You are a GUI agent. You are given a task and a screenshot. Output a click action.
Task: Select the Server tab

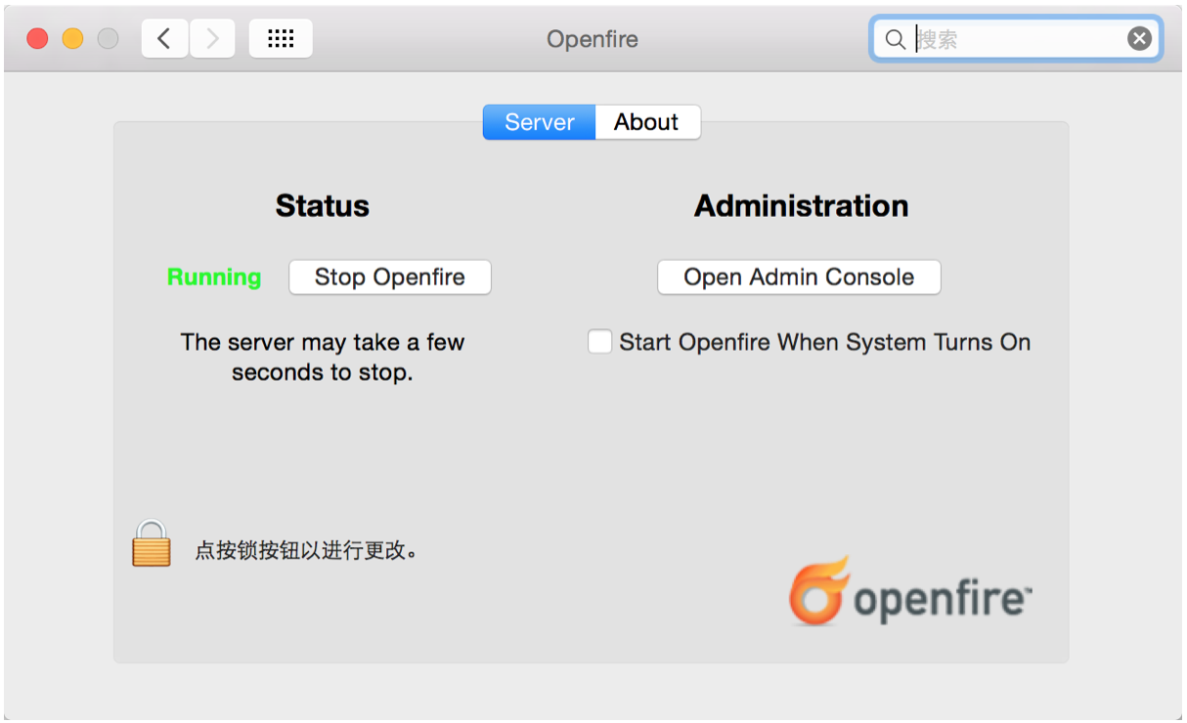pos(539,122)
